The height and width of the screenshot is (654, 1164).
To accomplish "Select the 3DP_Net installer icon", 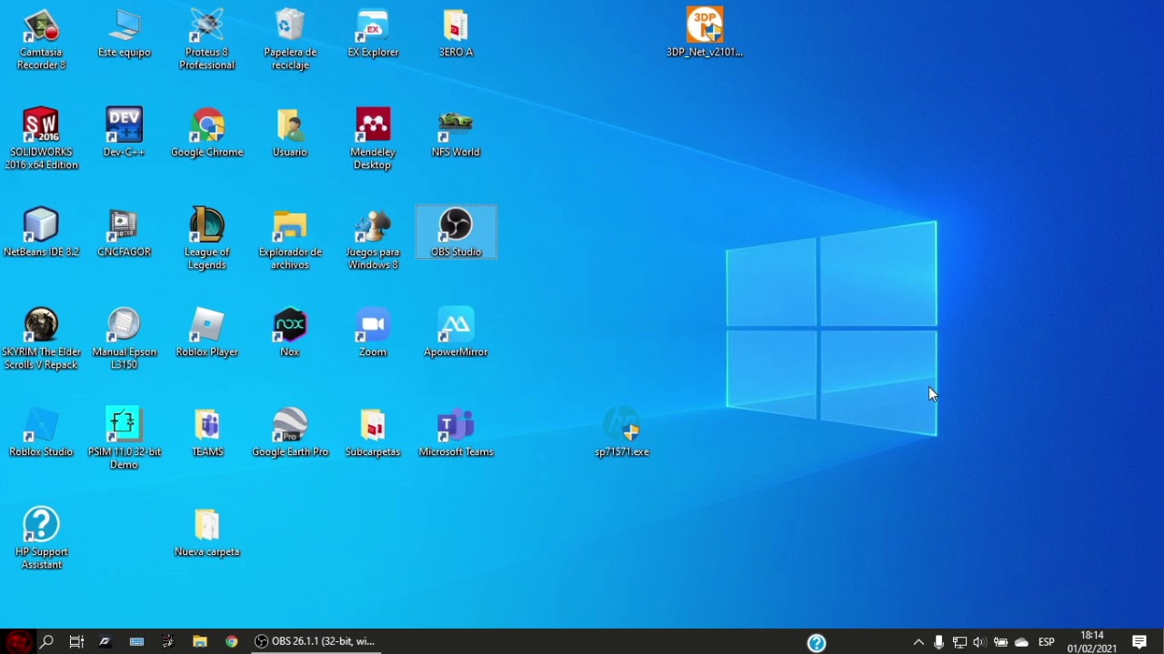I will pyautogui.click(x=705, y=34).
